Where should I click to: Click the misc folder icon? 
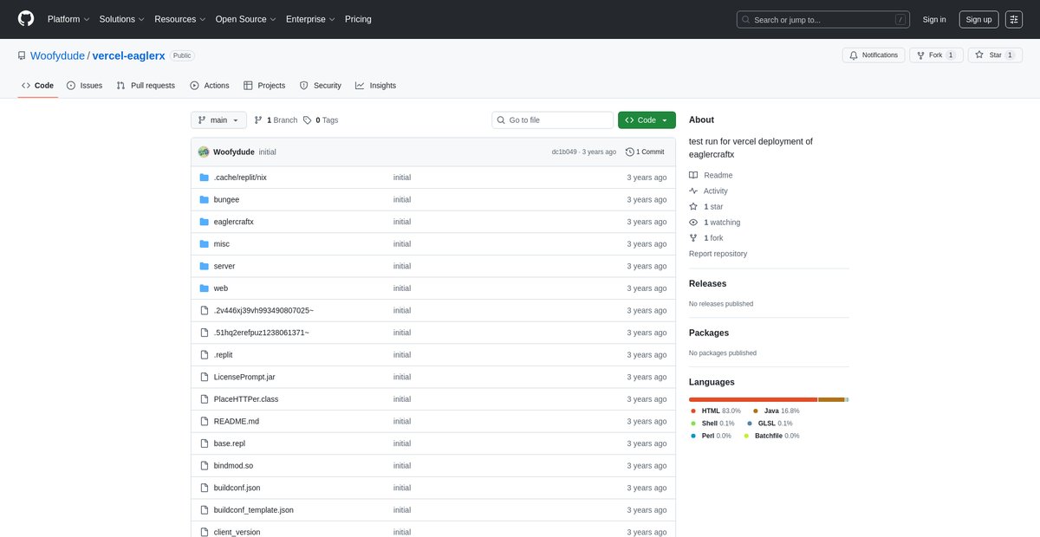205,244
